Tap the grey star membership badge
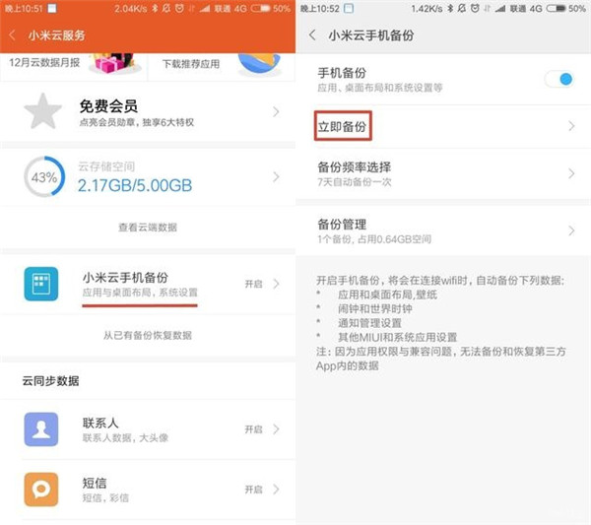 coord(42,111)
